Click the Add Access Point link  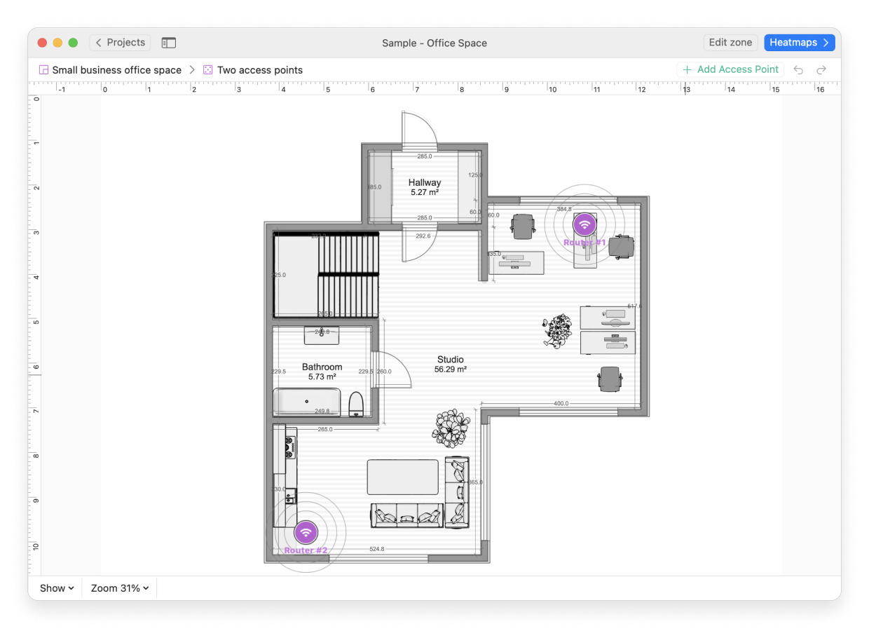coord(737,69)
